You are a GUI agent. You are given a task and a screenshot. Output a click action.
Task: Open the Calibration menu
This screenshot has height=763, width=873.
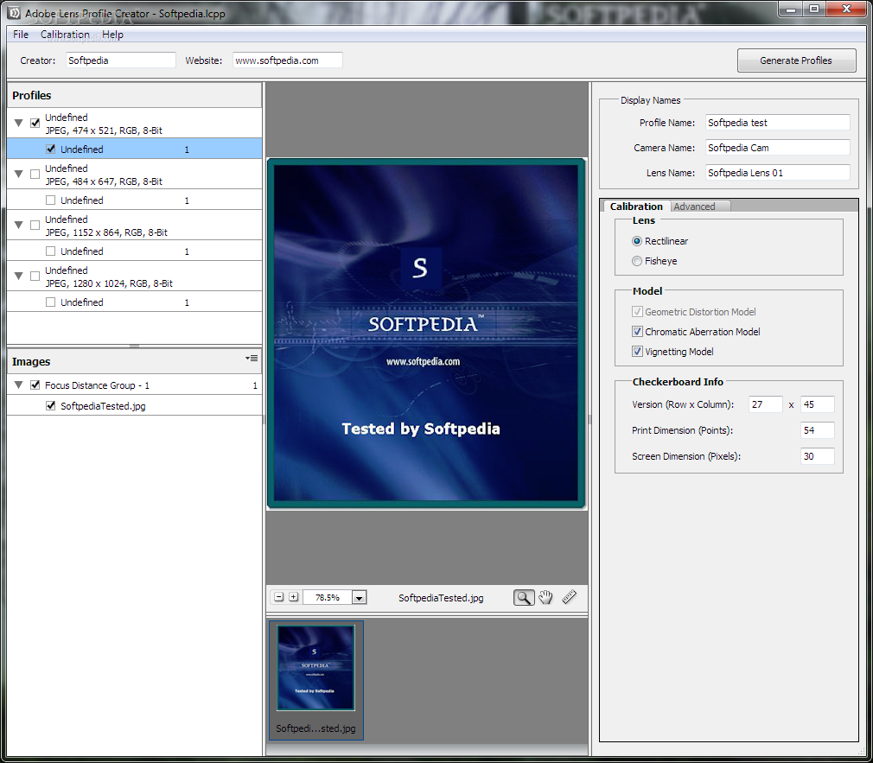[65, 35]
